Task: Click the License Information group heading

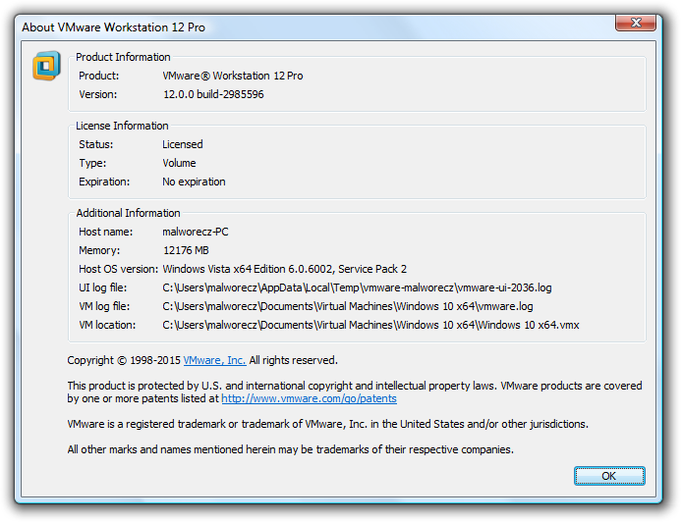Action: (122, 126)
